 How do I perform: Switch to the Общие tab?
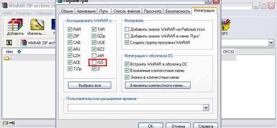[x=67, y=11]
